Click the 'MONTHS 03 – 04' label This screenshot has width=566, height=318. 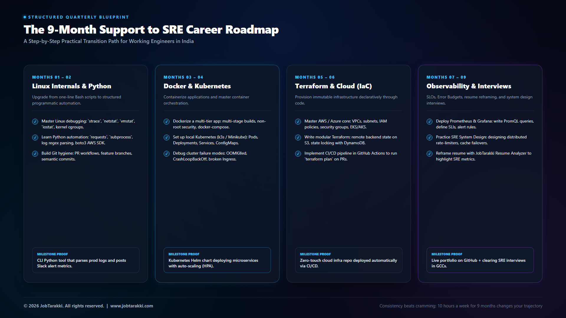tap(183, 77)
